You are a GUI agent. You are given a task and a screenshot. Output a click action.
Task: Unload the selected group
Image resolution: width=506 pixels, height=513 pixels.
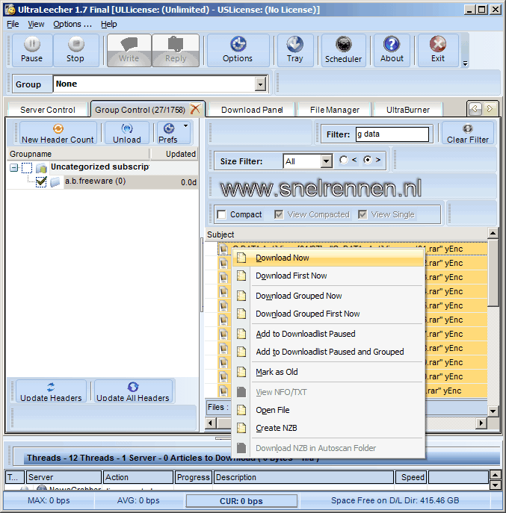(127, 133)
